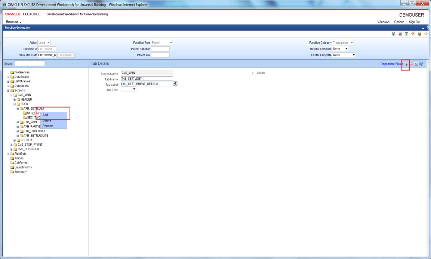Click the Dependent Fields link
The width and height of the screenshot is (431, 259).
392,64
